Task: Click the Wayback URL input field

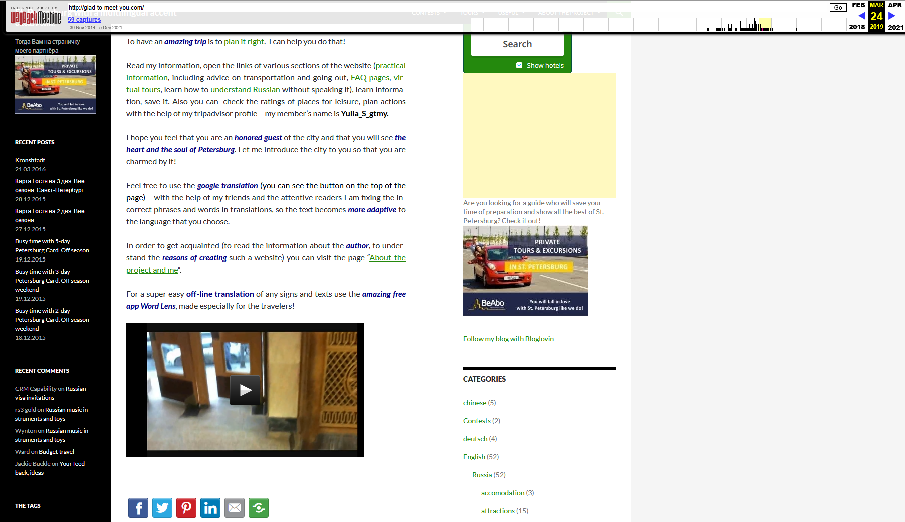Action: click(x=446, y=7)
